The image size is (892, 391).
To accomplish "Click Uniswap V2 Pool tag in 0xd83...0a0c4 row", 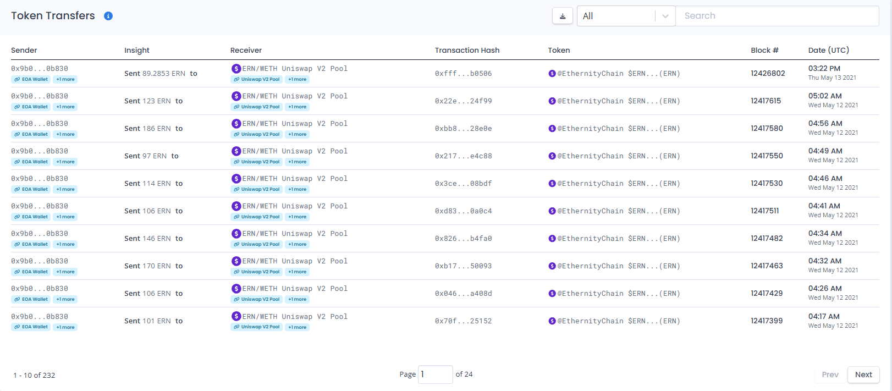I will 257,217.
